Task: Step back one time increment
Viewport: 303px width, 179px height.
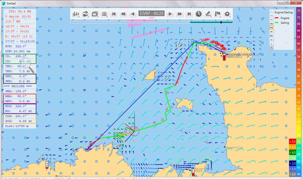Action: tap(133, 14)
